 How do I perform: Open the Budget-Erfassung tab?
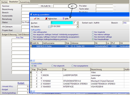(9, 34)
